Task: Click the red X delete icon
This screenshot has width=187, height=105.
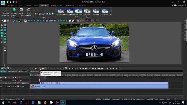Action: 11,21
